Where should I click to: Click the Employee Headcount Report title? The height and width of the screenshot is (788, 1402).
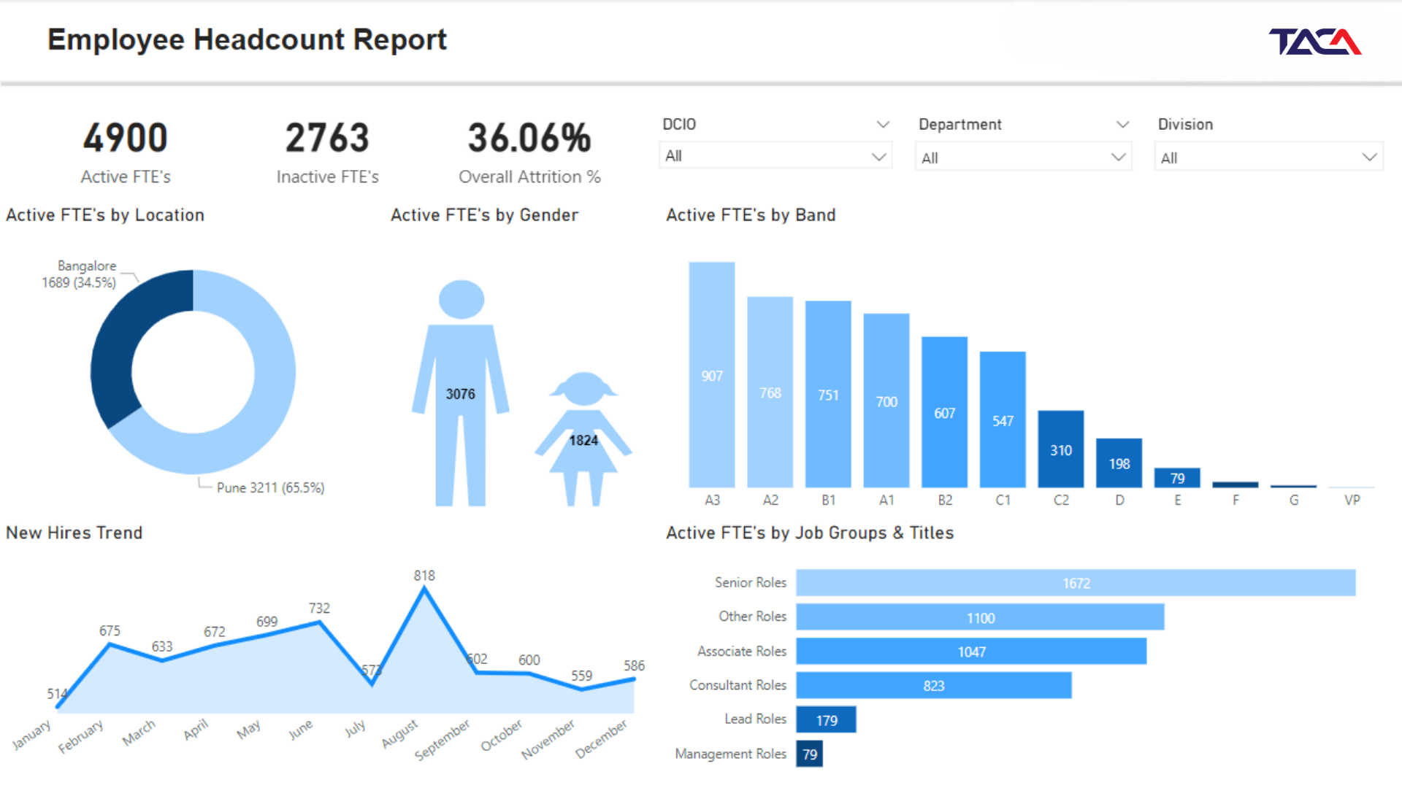247,39
